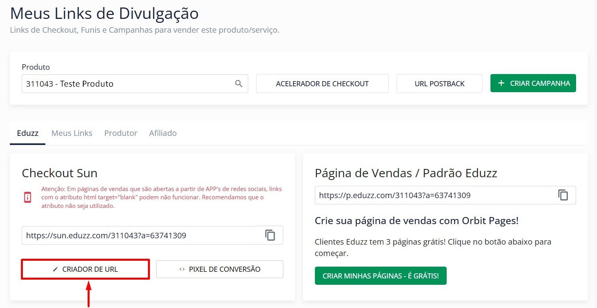Open the Acelerador de Checkout button
597x308 pixels.
point(322,84)
